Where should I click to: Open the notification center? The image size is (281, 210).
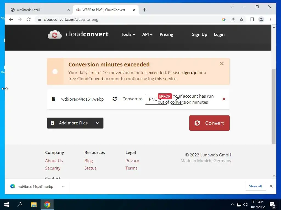(x=272, y=205)
